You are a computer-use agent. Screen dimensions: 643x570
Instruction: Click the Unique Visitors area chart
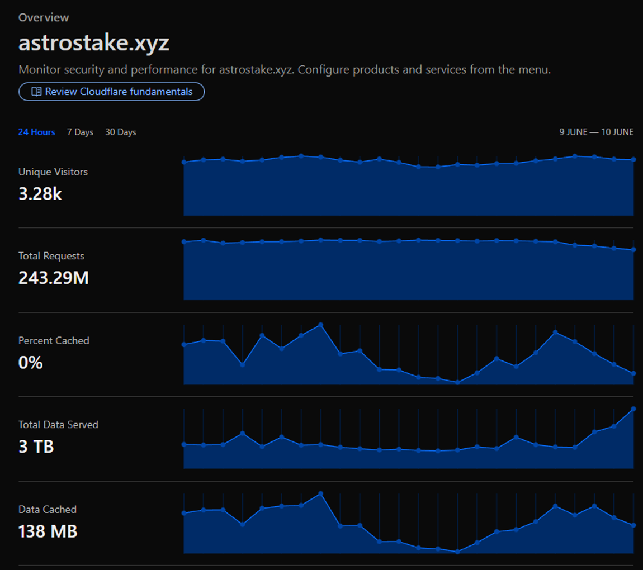click(x=408, y=185)
